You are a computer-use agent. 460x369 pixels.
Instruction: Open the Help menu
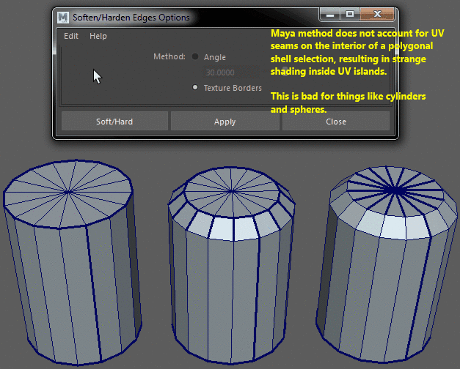[98, 36]
